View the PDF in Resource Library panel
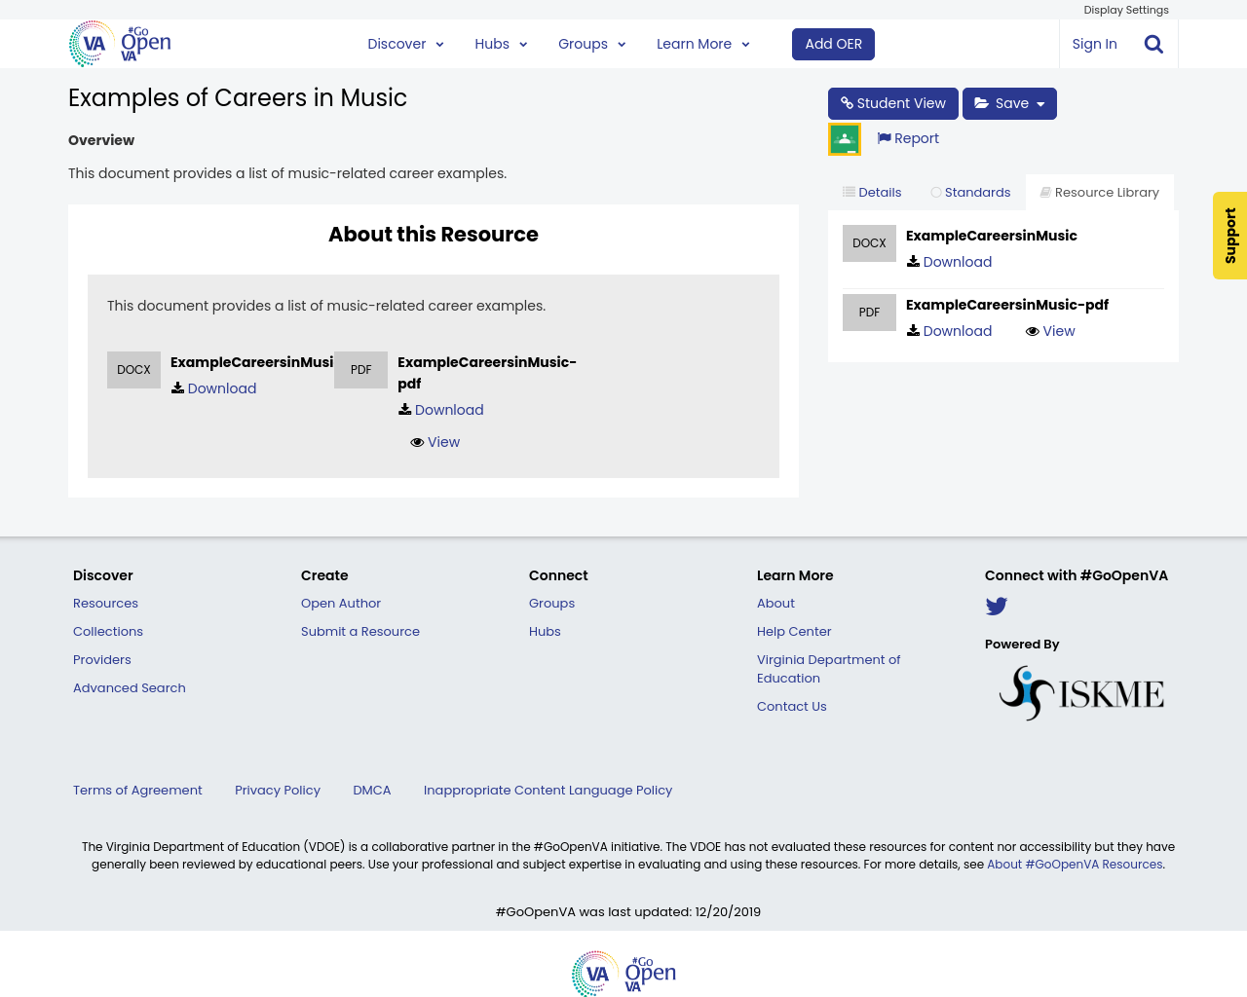The height and width of the screenshot is (997, 1247). pyautogui.click(x=1050, y=331)
